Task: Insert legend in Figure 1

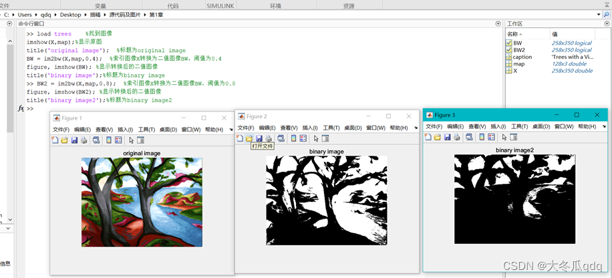Action: (x=118, y=140)
